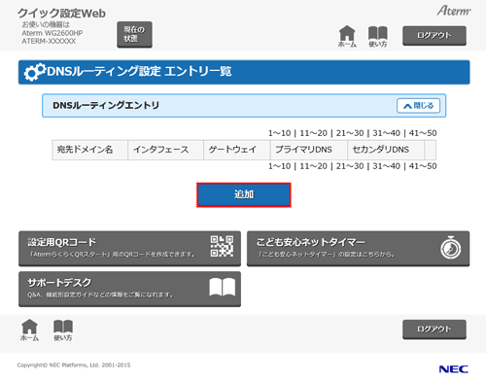Open the Kids Safe Net Timer panel
Image resolution: width=486 pixels, height=382 pixels.
pos(358,249)
